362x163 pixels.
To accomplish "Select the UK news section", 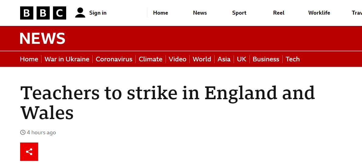I will (242, 59).
